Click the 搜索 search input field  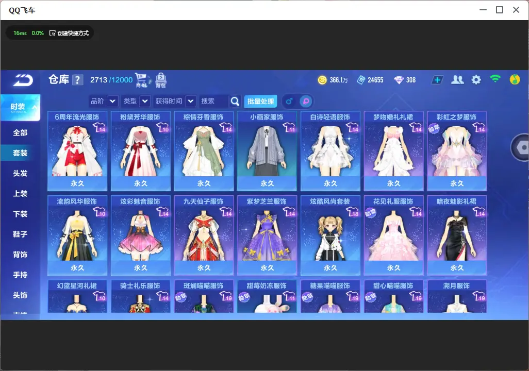click(x=214, y=101)
